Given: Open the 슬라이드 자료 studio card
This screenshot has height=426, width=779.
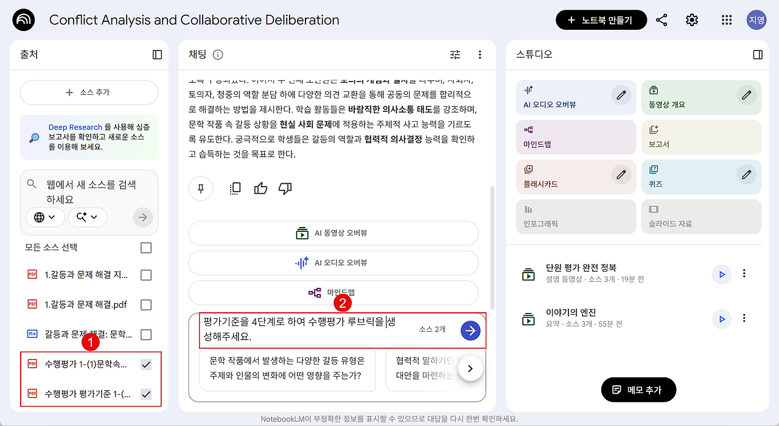Looking at the screenshot, I should 701,217.
